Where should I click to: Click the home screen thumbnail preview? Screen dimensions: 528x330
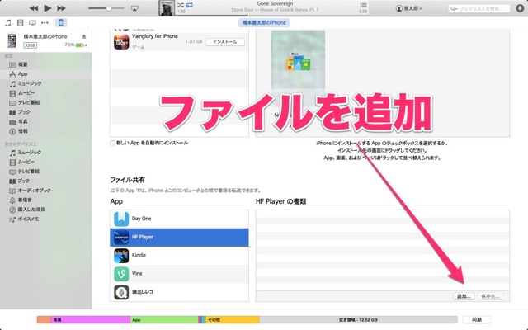point(298,64)
